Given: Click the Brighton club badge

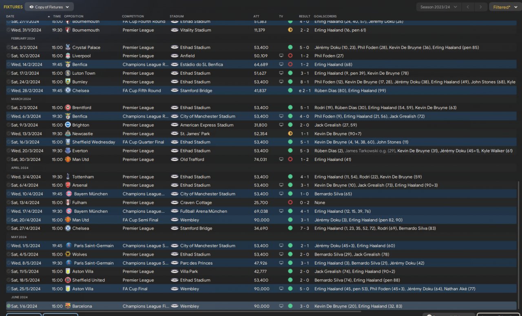Looking at the screenshot, I should pos(68,125).
